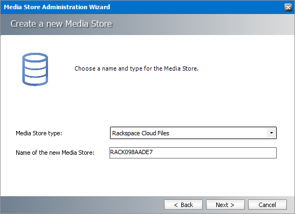This screenshot has height=214, width=295.
Task: Click the database cylinder icon
Action: tap(35, 69)
